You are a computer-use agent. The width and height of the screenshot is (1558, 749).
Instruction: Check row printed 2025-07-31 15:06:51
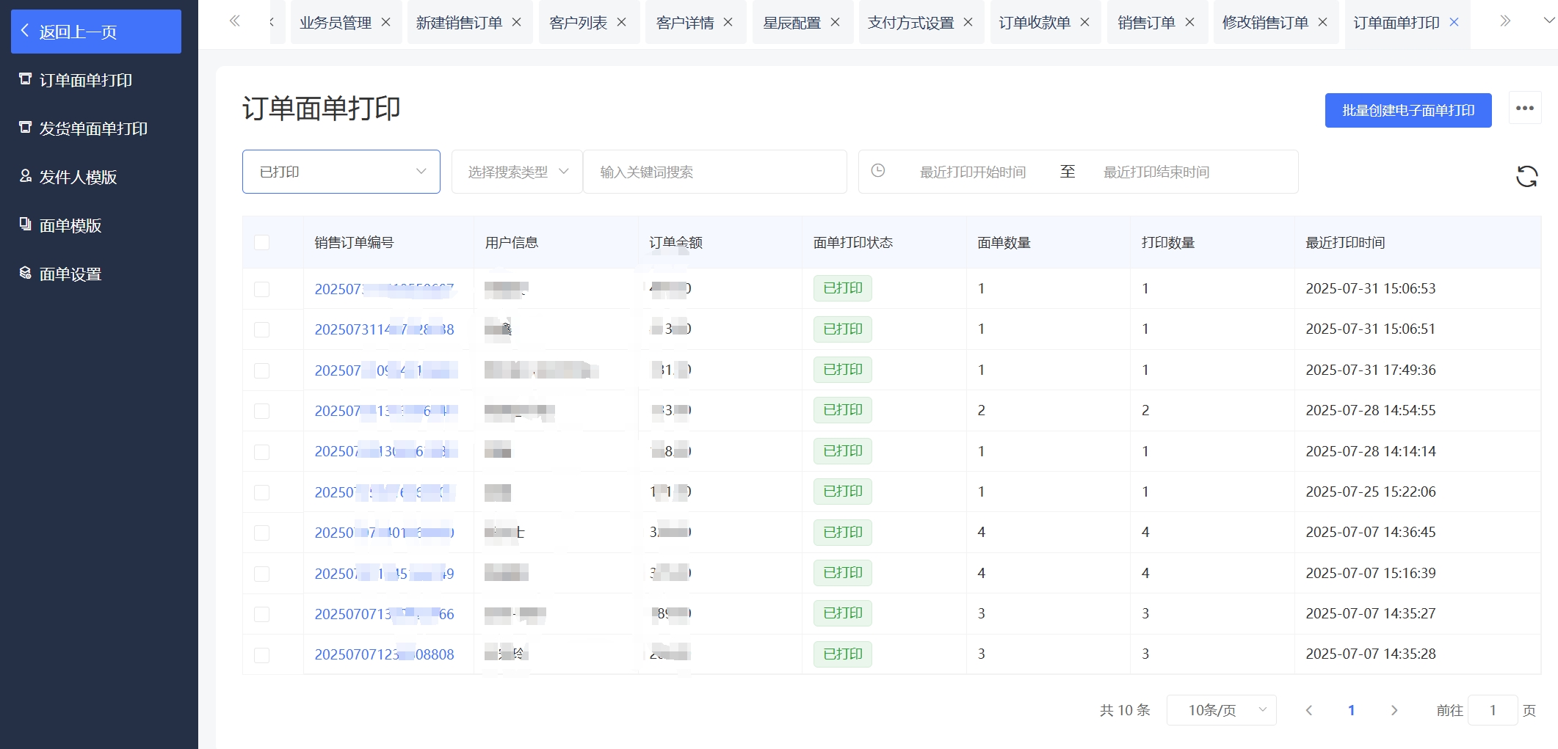(x=261, y=329)
